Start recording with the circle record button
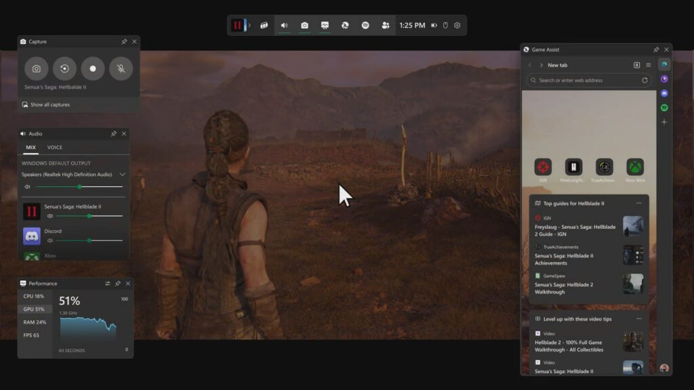 click(93, 69)
